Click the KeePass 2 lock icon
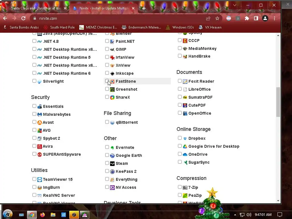This screenshot has height=219, width=292. tap(112, 171)
